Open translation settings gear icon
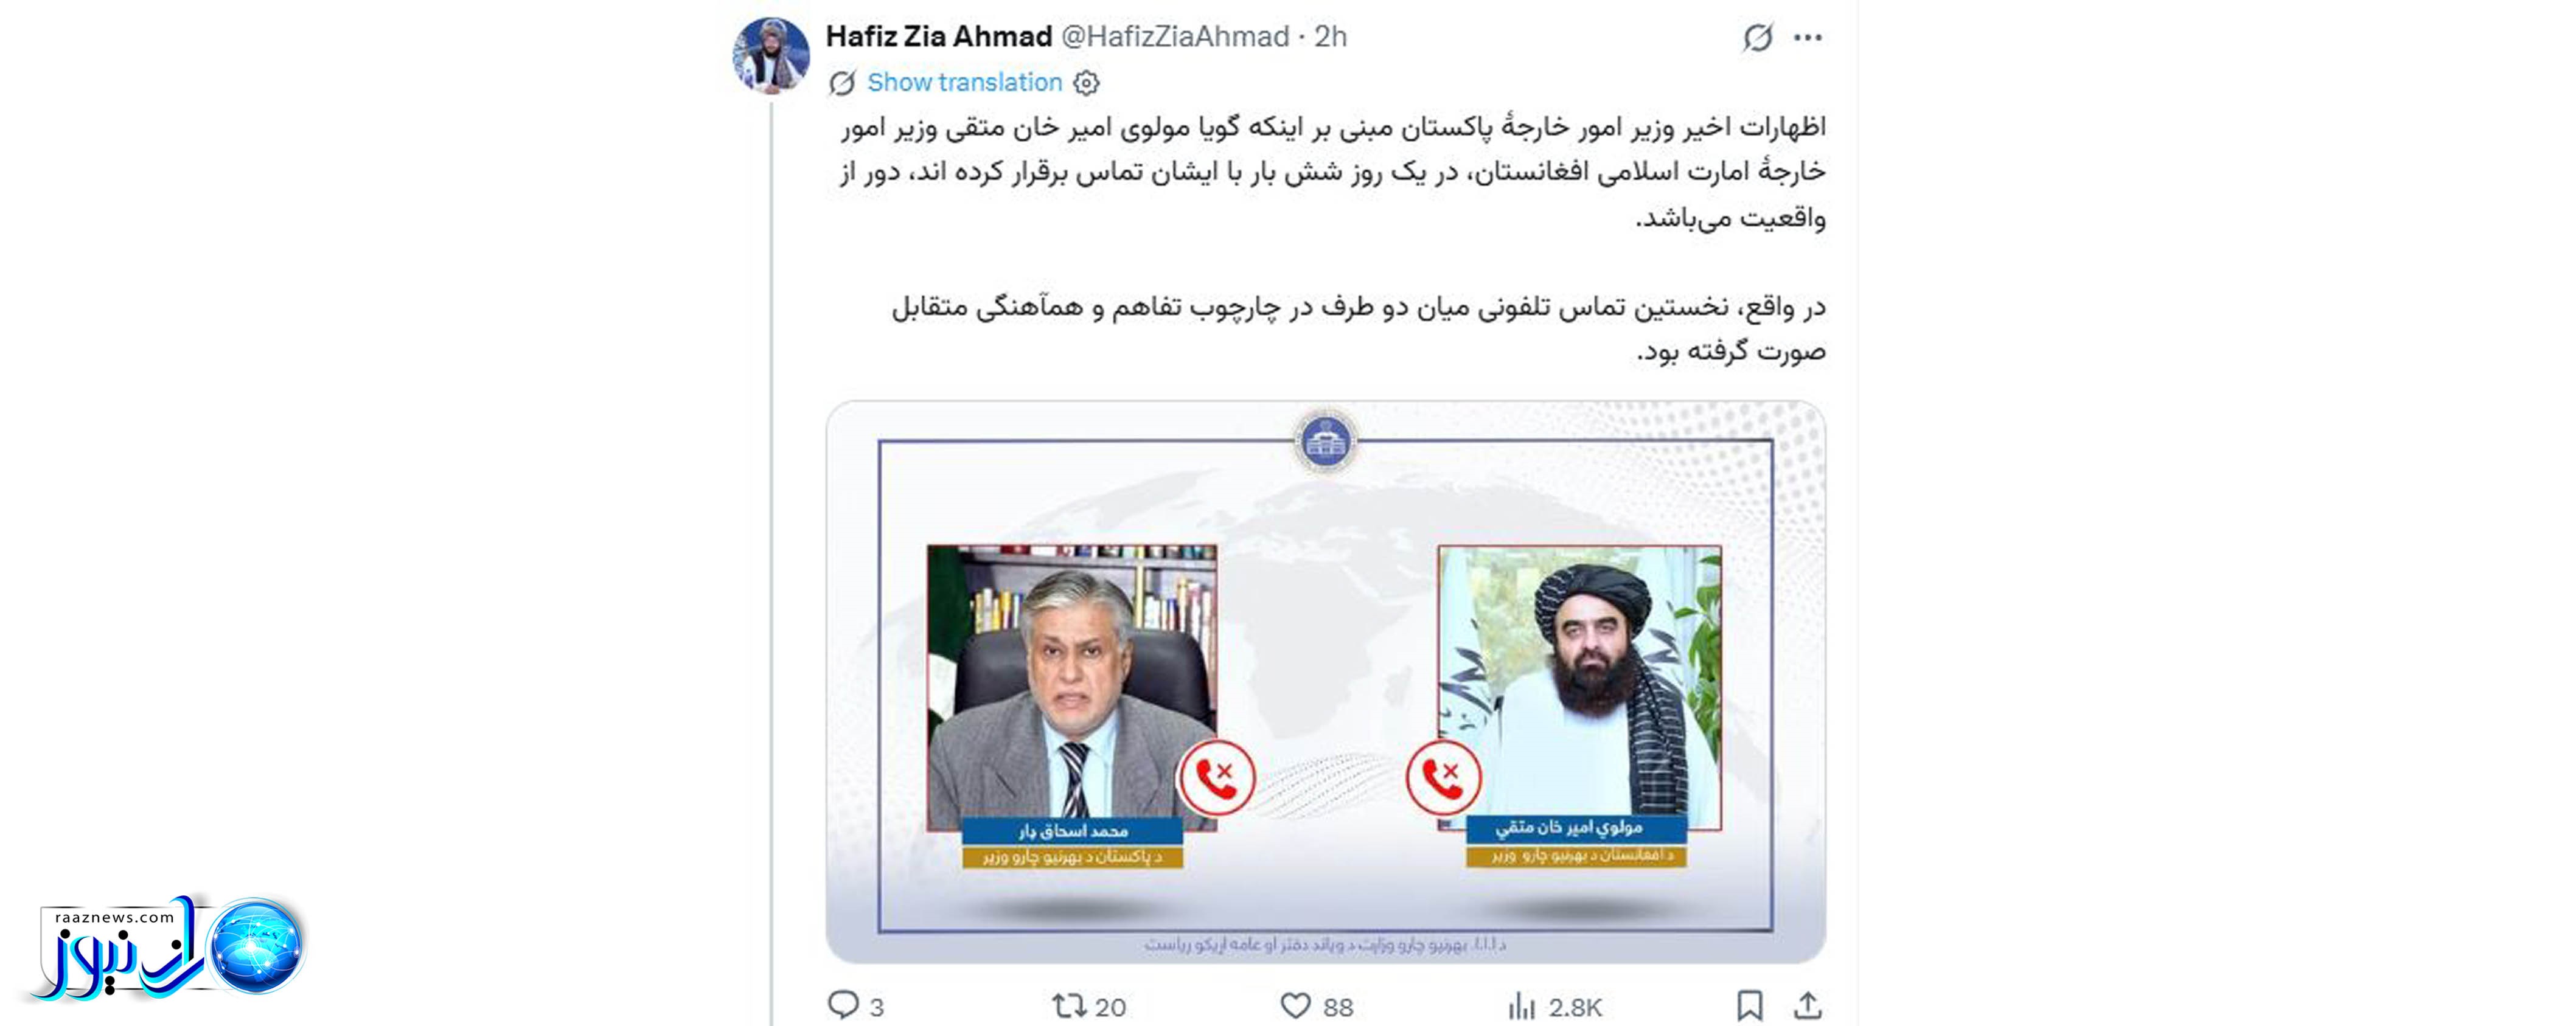This screenshot has height=1026, width=2576. click(1086, 83)
